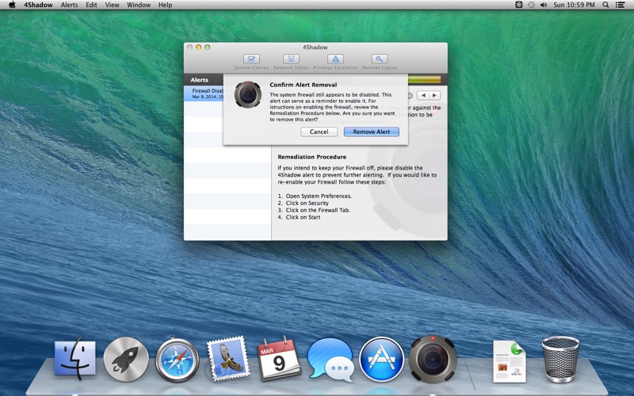Click the yellow-green status level bar
This screenshot has width=634, height=396.
pos(424,79)
